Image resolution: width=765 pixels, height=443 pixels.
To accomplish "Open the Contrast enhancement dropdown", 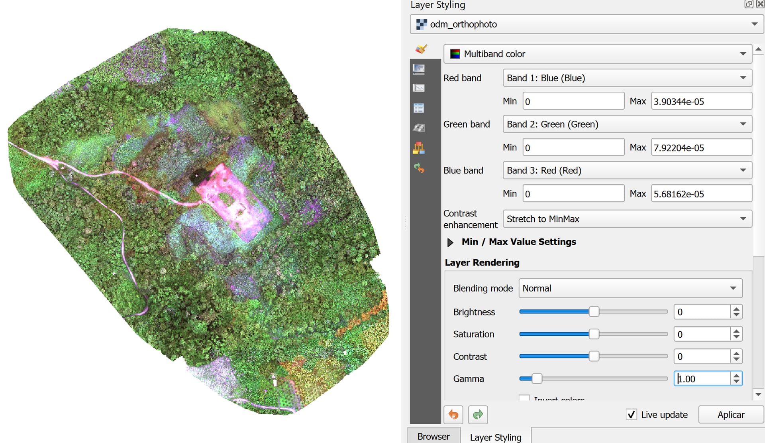I will point(627,219).
